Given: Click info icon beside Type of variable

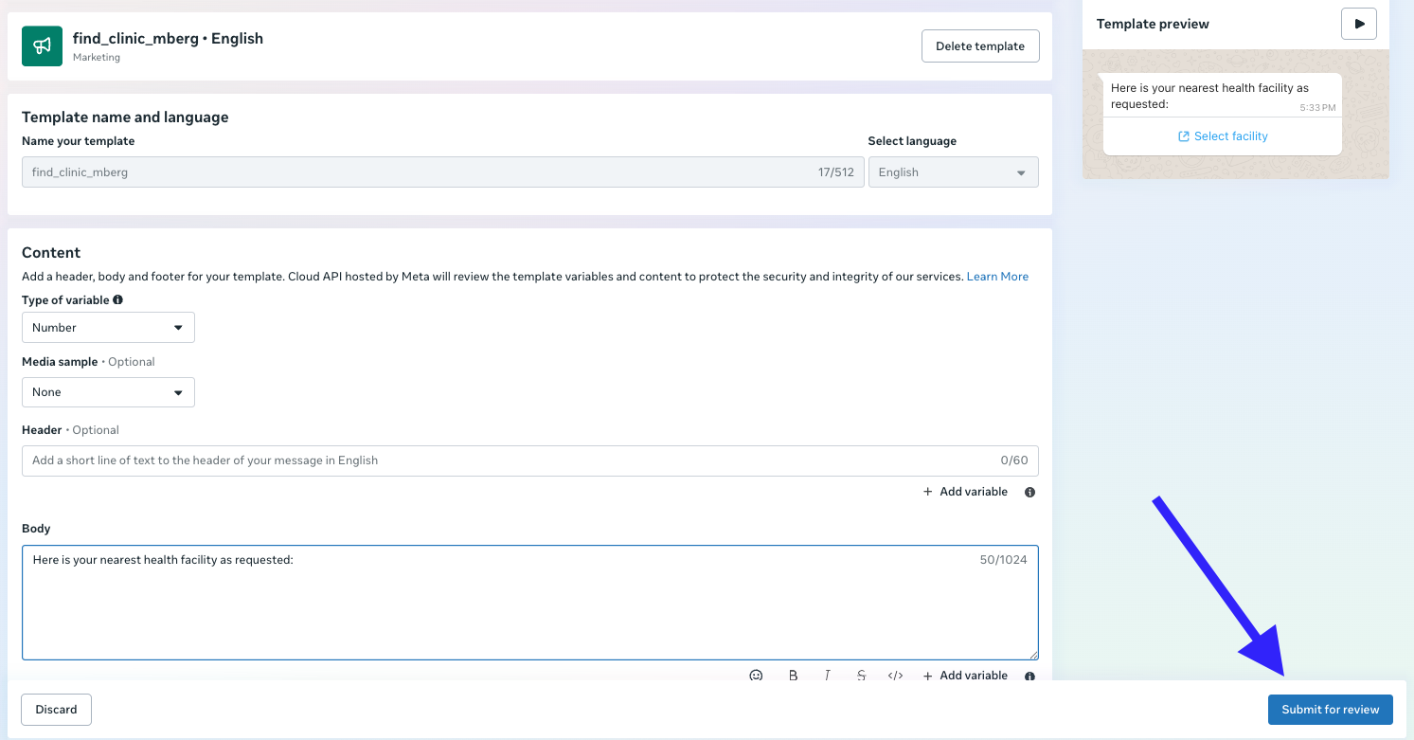Looking at the screenshot, I should [x=118, y=300].
